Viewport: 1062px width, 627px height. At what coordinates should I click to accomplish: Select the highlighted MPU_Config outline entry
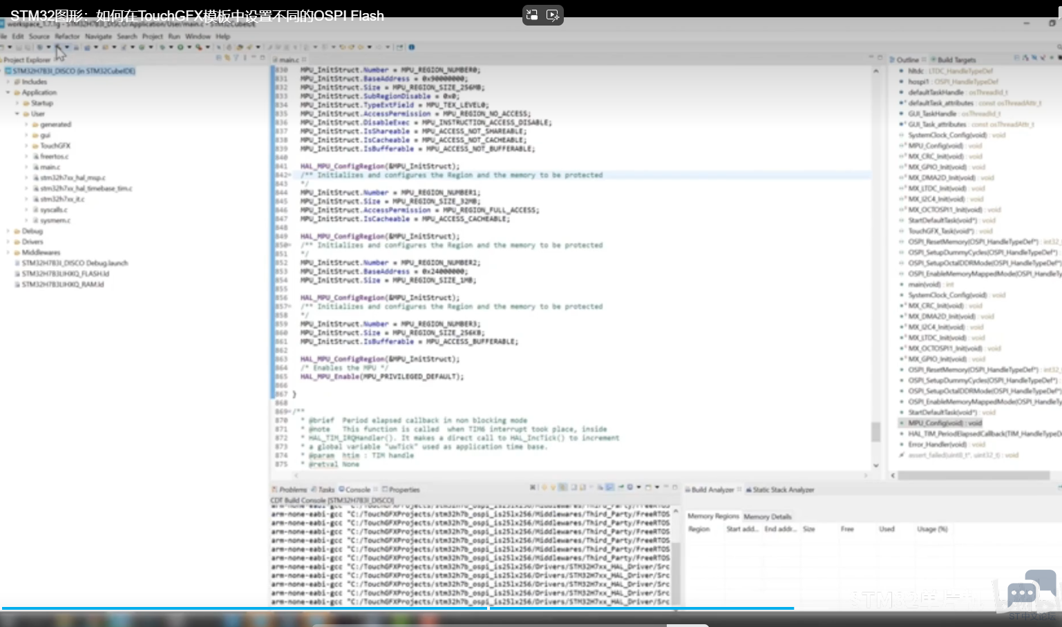(x=945, y=423)
